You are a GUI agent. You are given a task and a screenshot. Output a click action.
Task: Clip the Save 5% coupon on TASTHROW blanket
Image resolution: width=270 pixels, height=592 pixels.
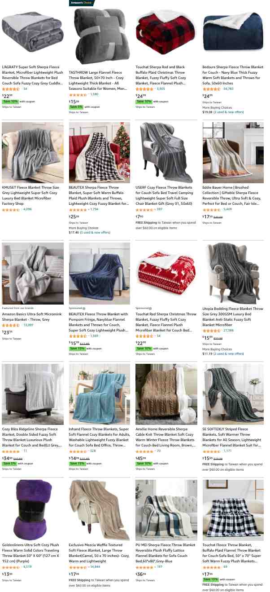pyautogui.click(x=76, y=107)
